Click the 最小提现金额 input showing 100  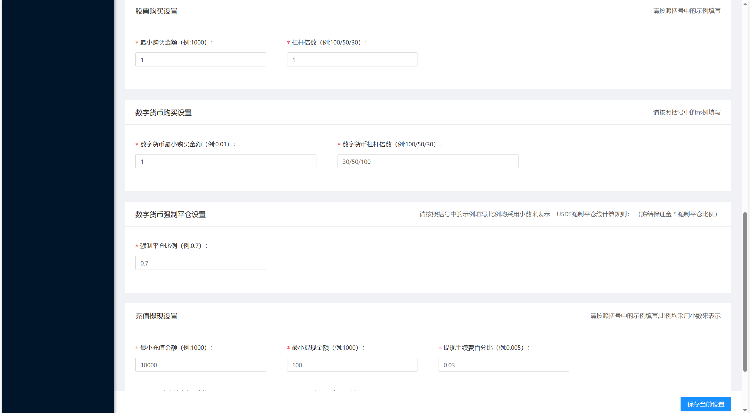coord(352,364)
